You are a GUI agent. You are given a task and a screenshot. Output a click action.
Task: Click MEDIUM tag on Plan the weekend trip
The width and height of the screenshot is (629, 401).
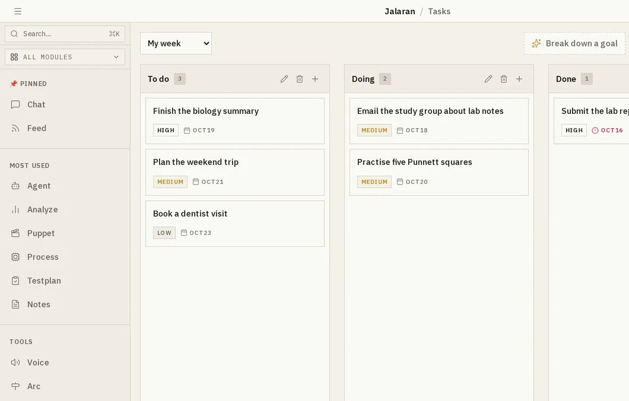pyautogui.click(x=170, y=182)
